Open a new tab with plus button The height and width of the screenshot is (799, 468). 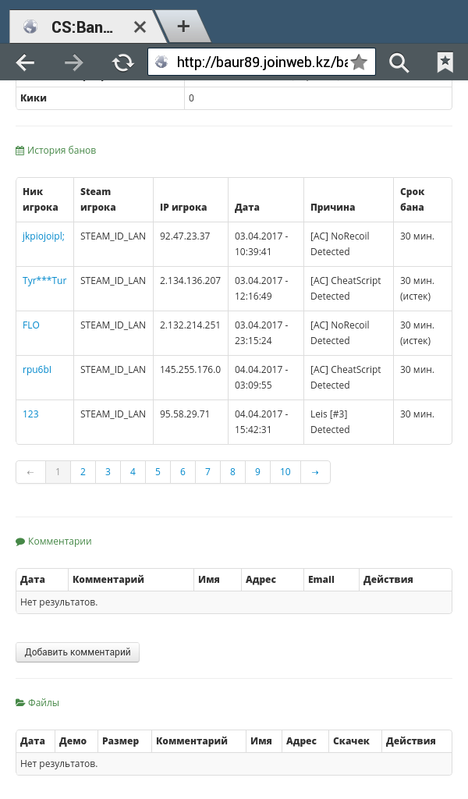(183, 26)
